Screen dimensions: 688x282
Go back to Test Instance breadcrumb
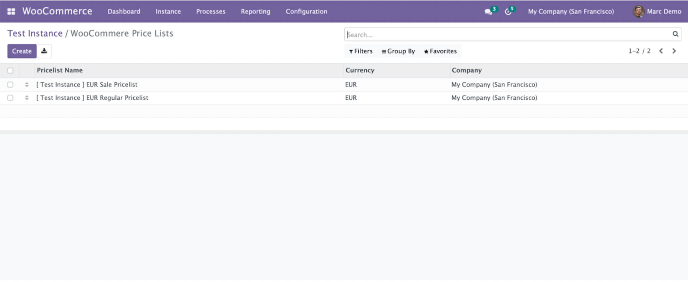(x=35, y=34)
